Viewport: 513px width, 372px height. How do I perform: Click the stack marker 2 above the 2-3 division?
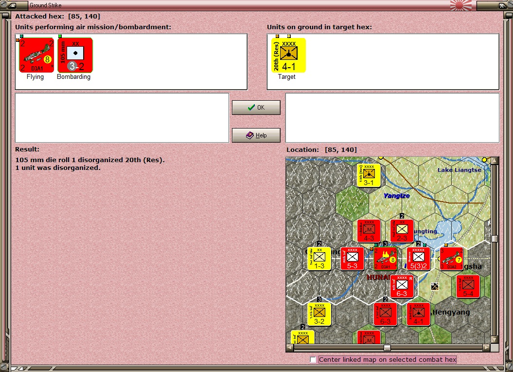pos(402,216)
